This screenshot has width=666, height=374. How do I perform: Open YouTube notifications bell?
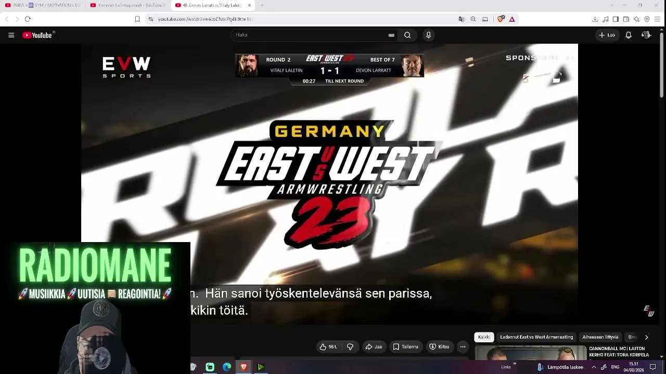629,35
